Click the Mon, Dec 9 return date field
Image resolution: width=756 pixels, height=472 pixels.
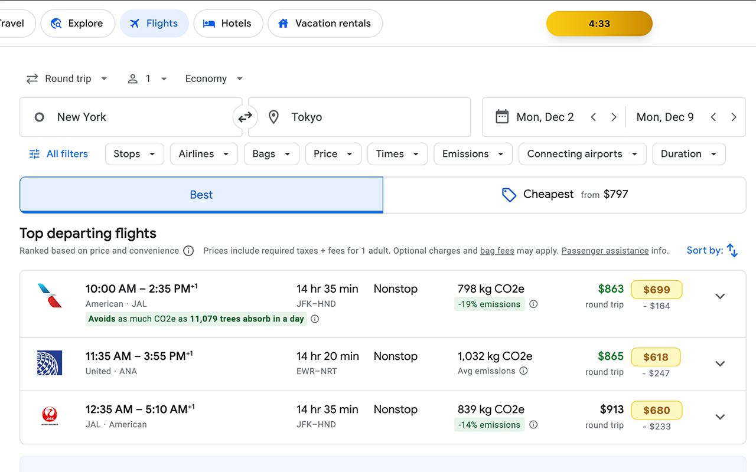pyautogui.click(x=665, y=117)
